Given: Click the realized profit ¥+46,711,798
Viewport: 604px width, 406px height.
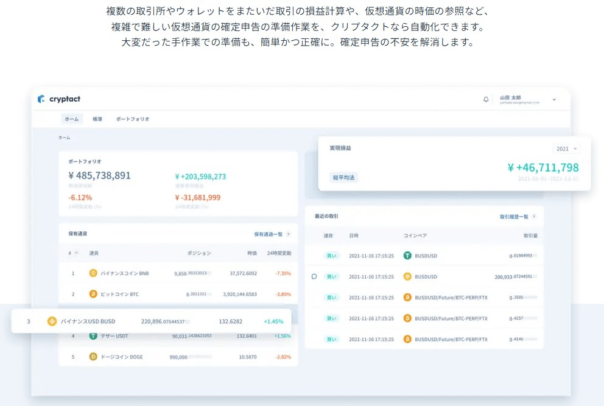Looking at the screenshot, I should pyautogui.click(x=543, y=167).
